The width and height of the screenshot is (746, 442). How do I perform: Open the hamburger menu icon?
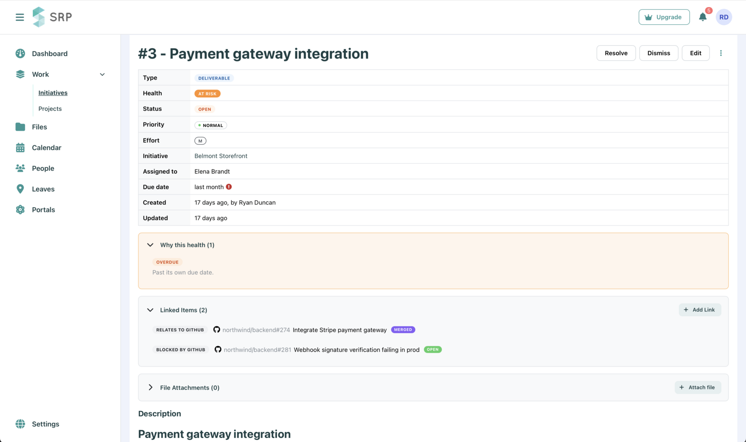[x=20, y=17]
